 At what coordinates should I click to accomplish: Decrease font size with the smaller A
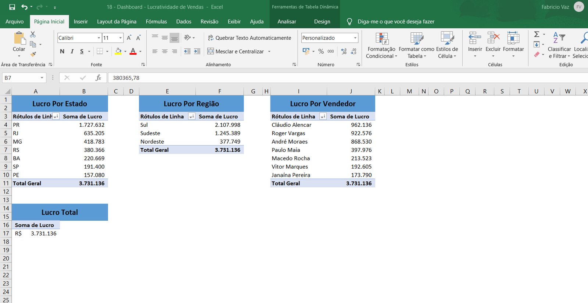[138, 38]
